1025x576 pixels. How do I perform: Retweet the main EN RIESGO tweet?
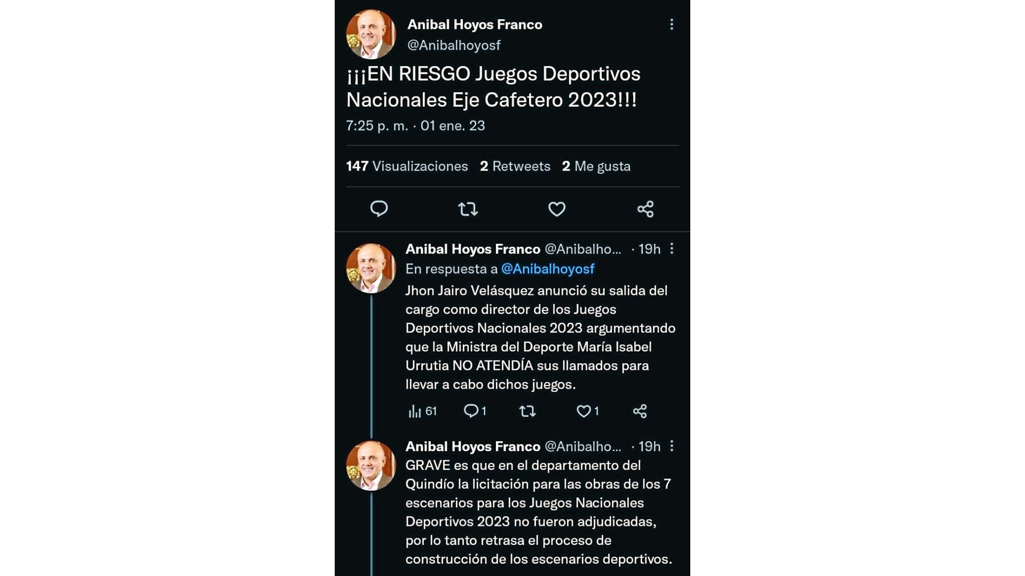tap(468, 209)
